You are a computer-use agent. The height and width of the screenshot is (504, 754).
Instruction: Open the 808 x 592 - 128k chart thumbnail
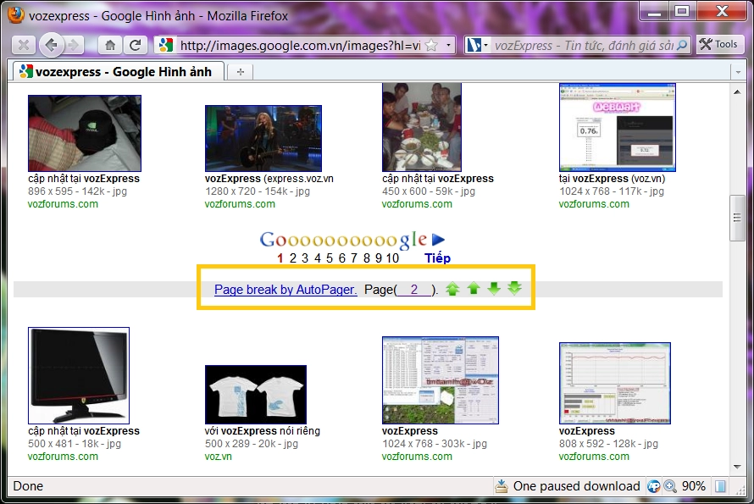click(x=615, y=383)
